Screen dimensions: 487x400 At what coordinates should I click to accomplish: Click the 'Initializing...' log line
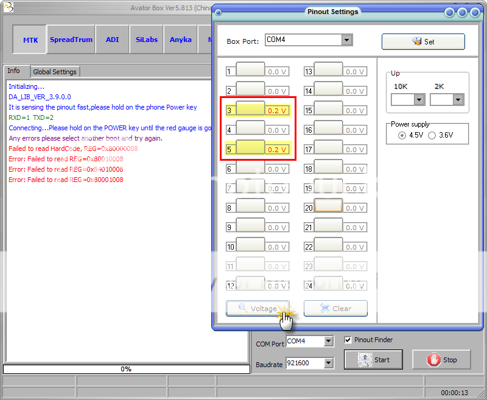coord(26,86)
